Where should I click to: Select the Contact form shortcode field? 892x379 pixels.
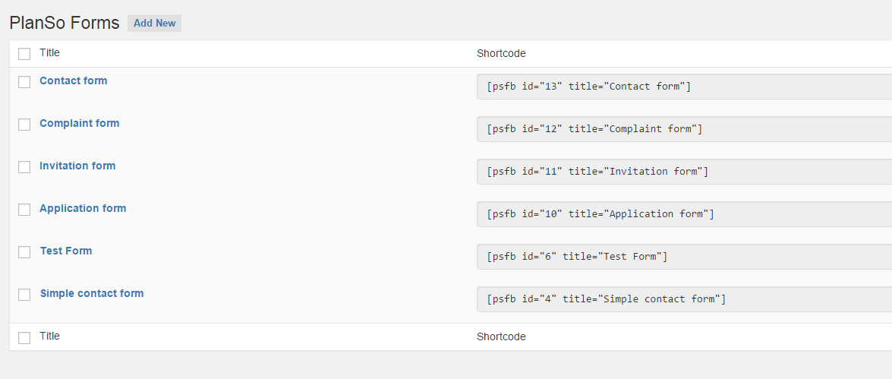pos(684,87)
